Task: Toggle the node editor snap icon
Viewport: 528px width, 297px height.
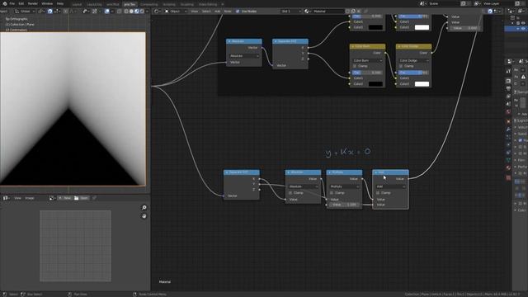Action: 490,11
